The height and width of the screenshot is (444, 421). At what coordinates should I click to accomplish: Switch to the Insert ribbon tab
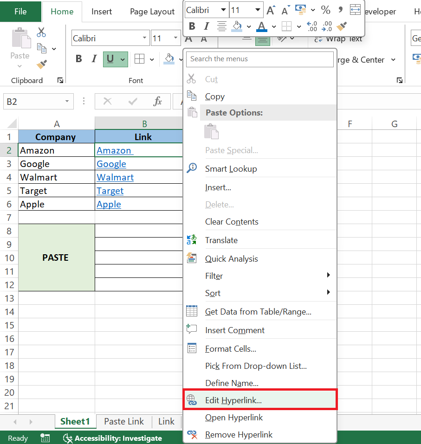pos(102,12)
